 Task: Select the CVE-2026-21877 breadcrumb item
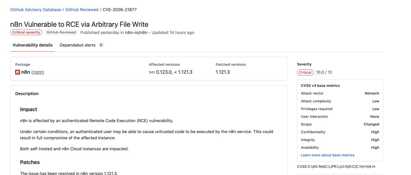pos(120,10)
